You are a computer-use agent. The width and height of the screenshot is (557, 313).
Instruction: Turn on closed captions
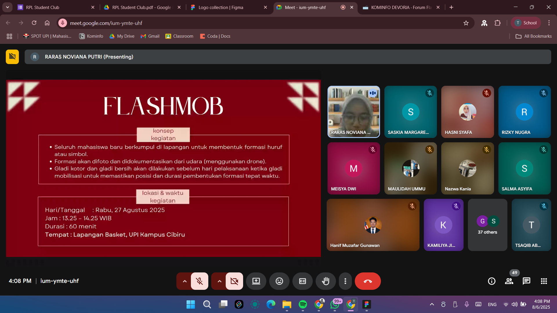pyautogui.click(x=302, y=281)
